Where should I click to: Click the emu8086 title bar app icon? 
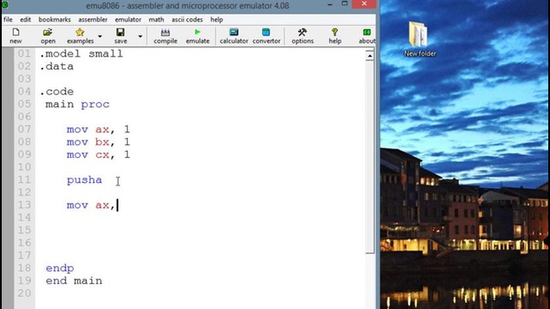[4, 5]
